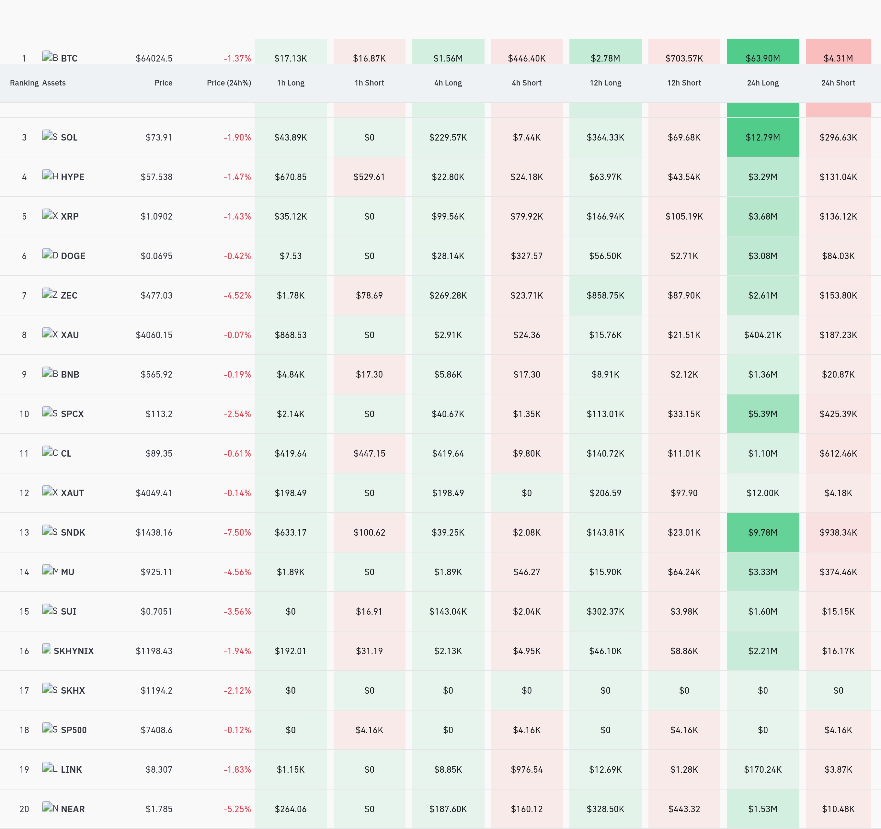Click the DOGE coin icon

point(50,254)
